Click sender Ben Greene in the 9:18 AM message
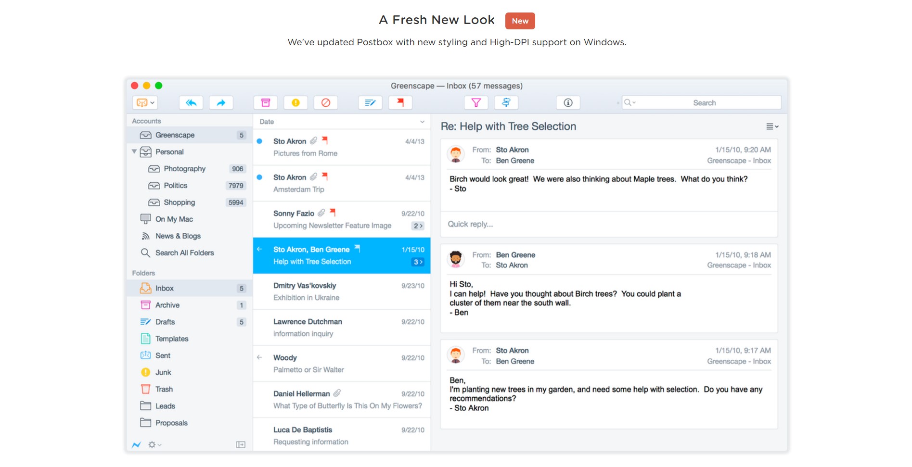This screenshot has height=467, width=912. click(515, 255)
